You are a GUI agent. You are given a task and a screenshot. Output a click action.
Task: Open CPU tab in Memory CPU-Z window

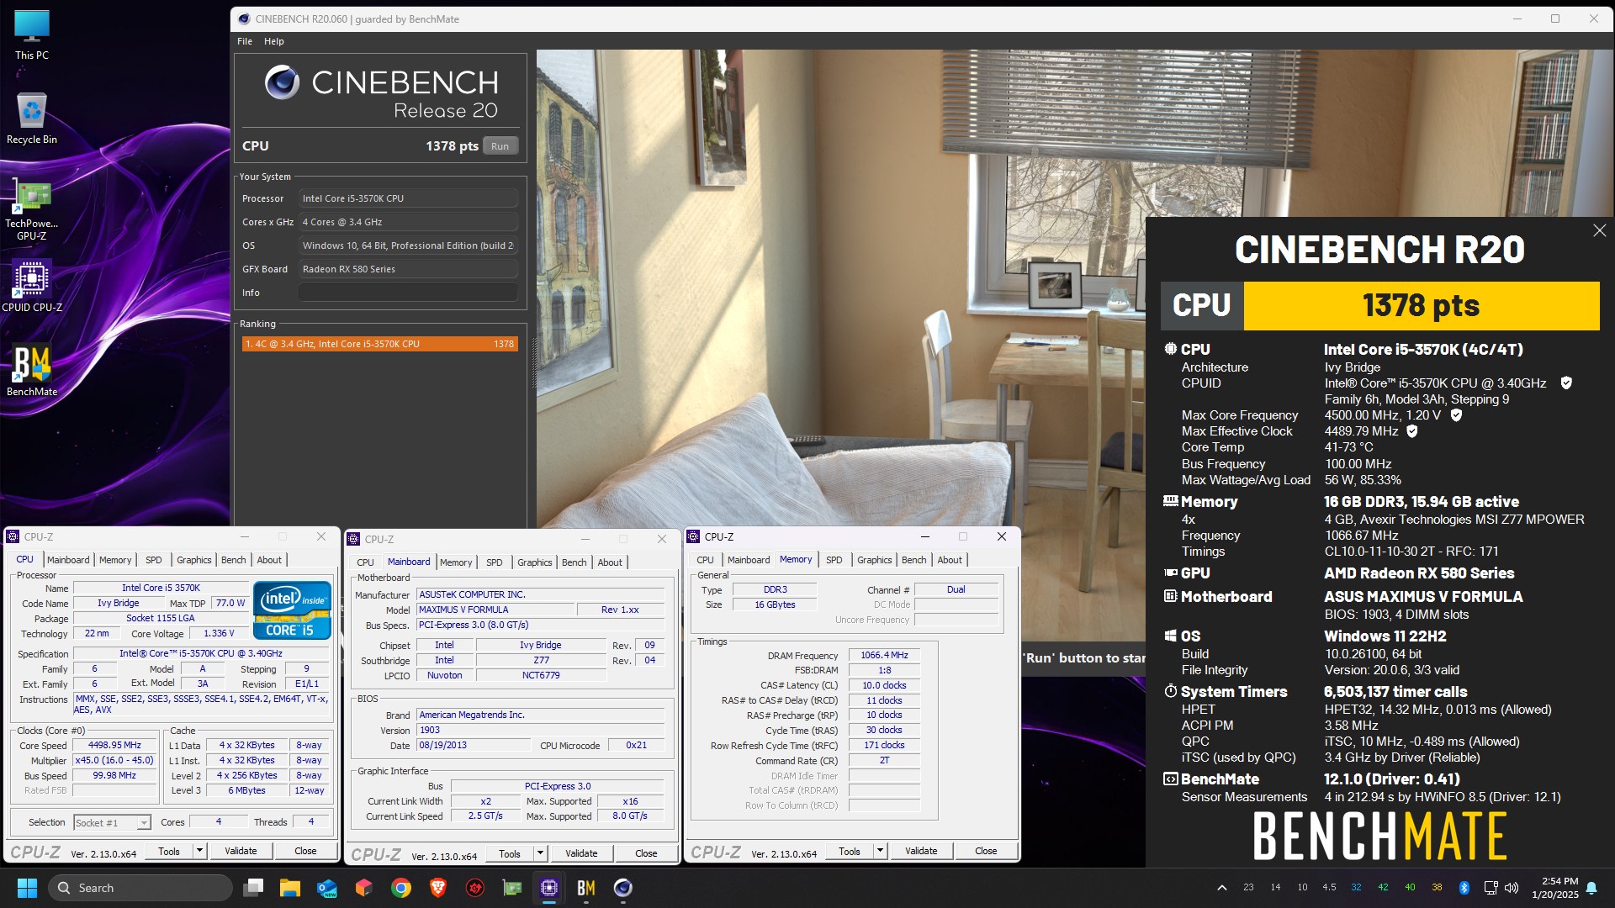705,560
